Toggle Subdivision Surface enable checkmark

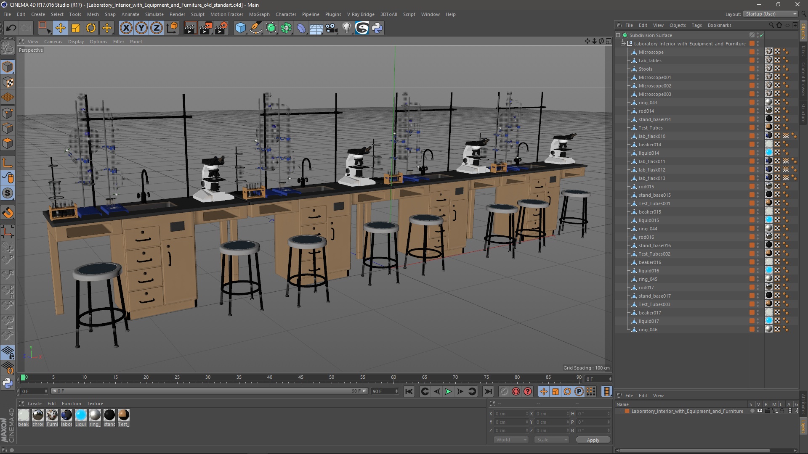point(761,35)
